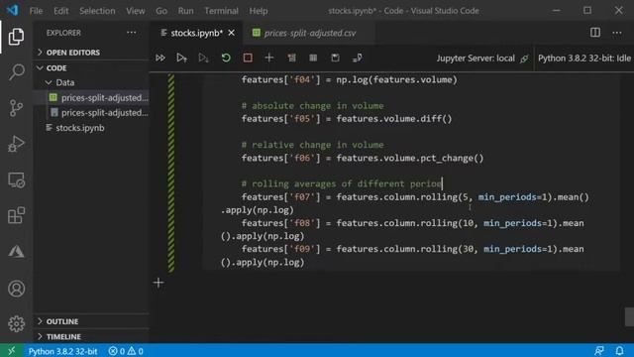Click the Python 3.8.2 32-bit: Idle kernel
This screenshot has width=634, height=357.
tap(584, 59)
